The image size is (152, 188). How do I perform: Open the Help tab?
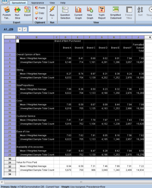pos(63,3)
